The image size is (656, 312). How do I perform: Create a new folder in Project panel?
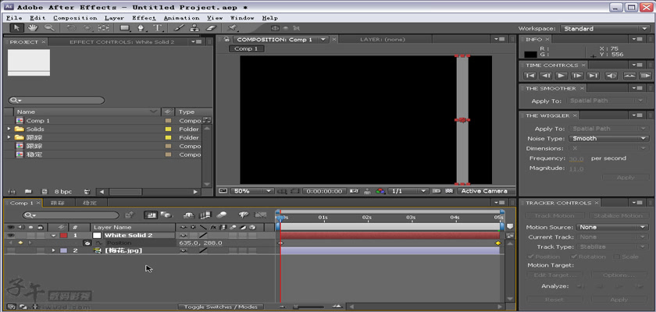point(28,192)
